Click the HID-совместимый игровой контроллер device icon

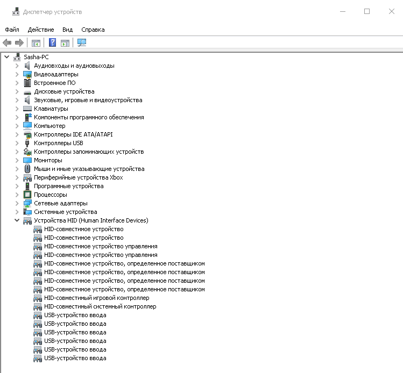click(x=38, y=298)
